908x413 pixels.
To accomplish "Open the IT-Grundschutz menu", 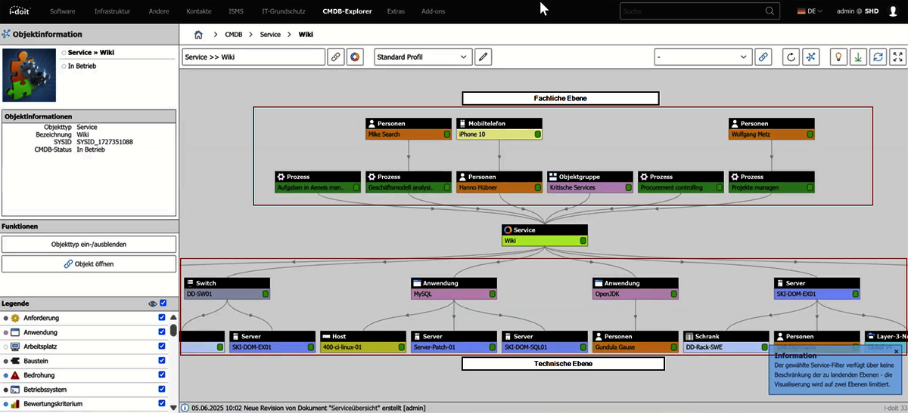I will coord(284,11).
